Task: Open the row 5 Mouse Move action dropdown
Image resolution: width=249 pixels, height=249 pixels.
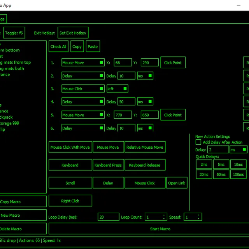Action: point(83,115)
